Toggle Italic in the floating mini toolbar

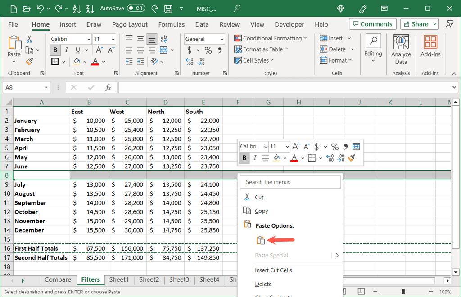(255, 158)
